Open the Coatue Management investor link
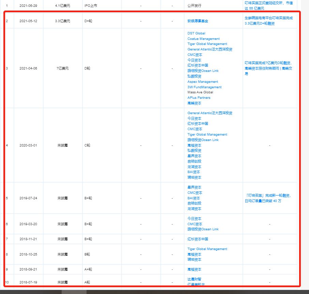The image size is (309, 294). pyautogui.click(x=204, y=39)
